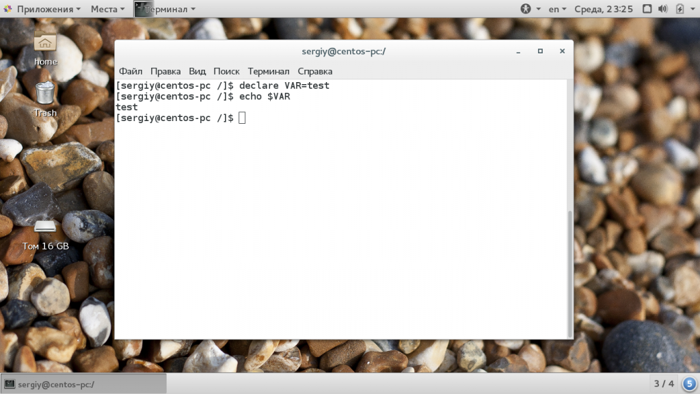Select sergiy@centos-pc taskbar window button
This screenshot has height=394, width=700.
pyautogui.click(x=84, y=384)
